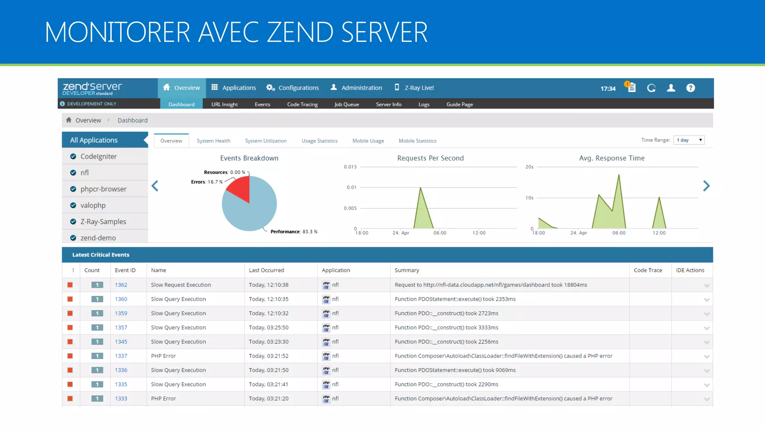Select All Applications in sidebar
Viewport: 765px width, 430px height.
pos(105,140)
